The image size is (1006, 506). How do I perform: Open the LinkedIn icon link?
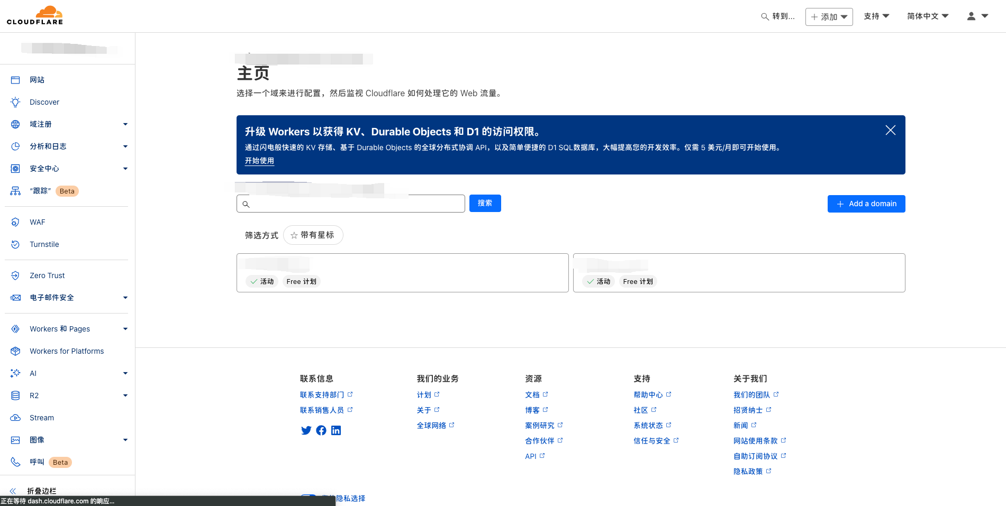point(336,430)
